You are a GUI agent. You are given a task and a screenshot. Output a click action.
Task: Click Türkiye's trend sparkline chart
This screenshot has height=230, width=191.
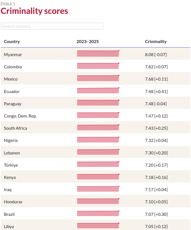pyautogui.click(x=98, y=164)
